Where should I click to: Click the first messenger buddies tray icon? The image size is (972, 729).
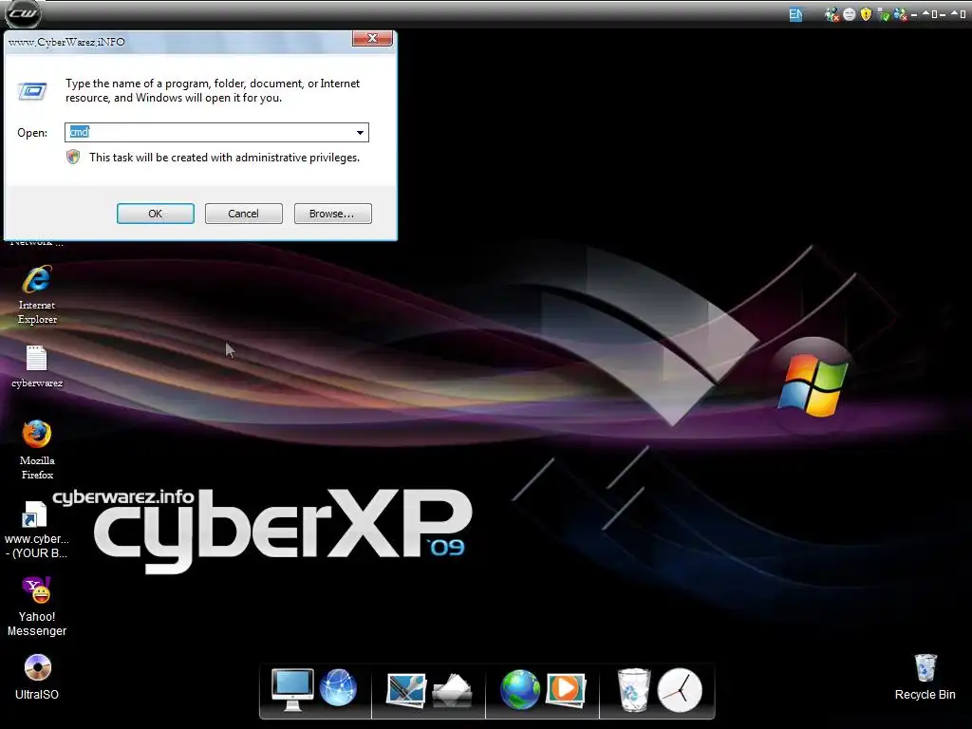pos(832,14)
